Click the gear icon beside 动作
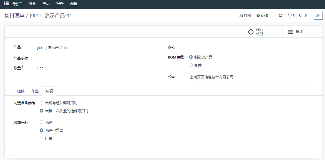This screenshot has width=325, height=160. coord(258,16)
